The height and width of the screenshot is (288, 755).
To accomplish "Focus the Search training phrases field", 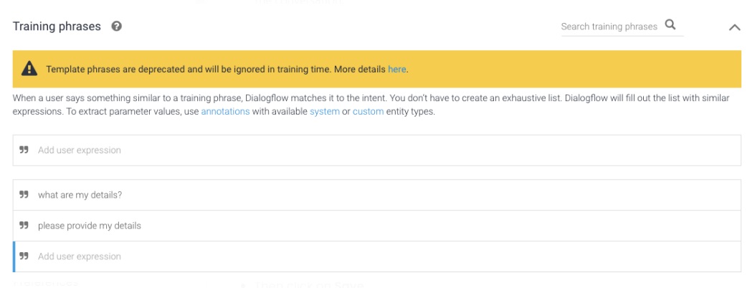I will 609,27.
